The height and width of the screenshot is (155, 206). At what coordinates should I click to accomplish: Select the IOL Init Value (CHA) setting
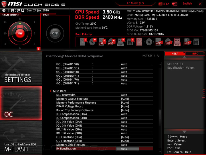pos(105,122)
